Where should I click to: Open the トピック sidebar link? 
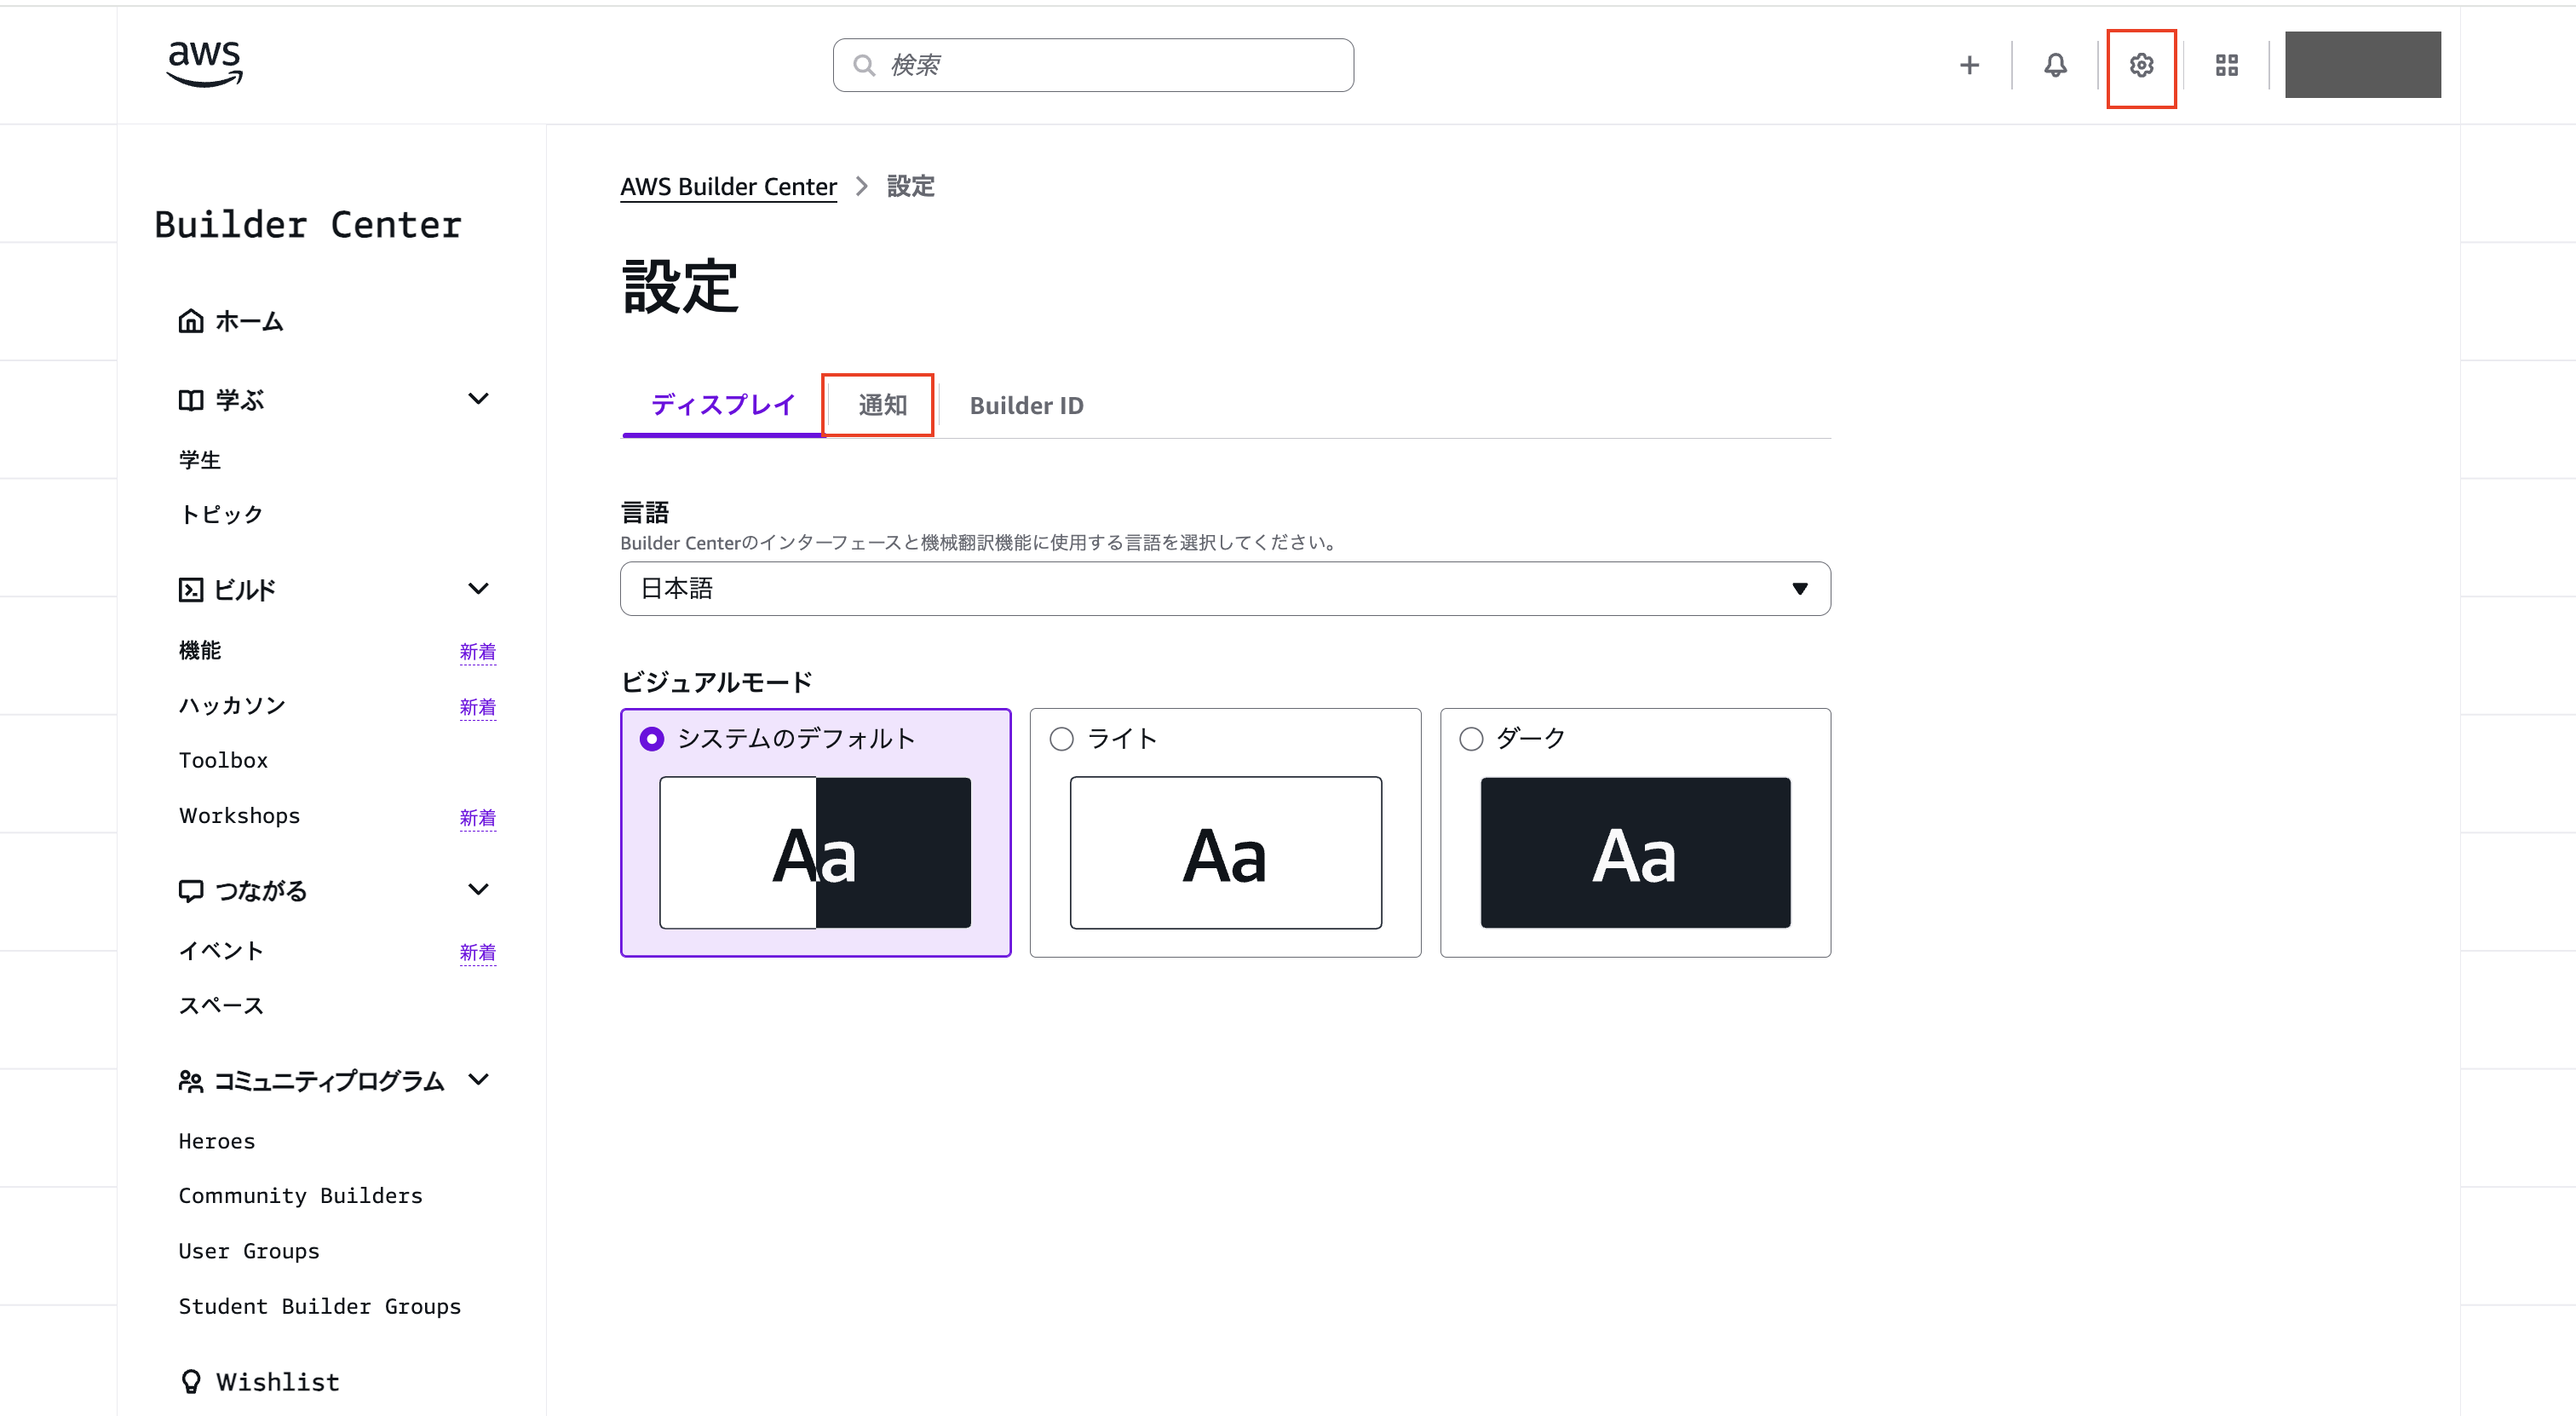tap(221, 514)
